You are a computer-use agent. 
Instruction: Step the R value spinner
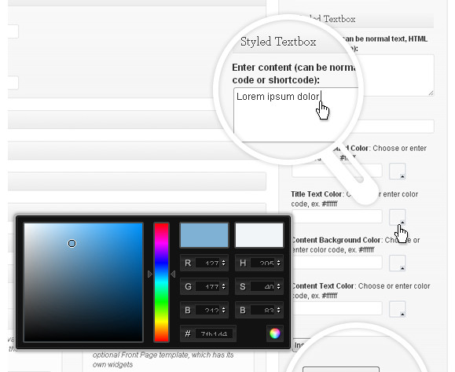click(x=223, y=263)
